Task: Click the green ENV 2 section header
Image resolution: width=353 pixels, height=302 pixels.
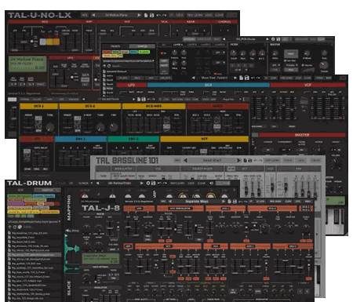Action: click(x=133, y=139)
